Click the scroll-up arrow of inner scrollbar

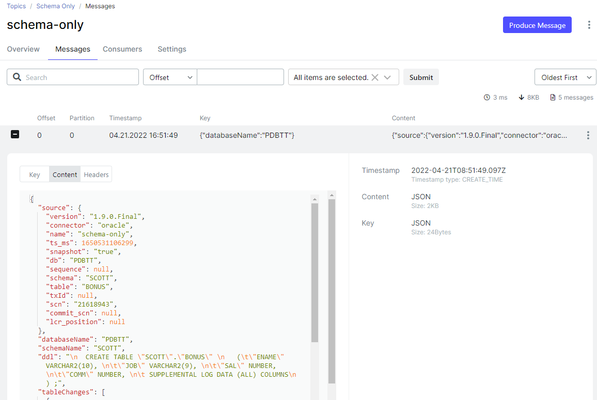coord(315,199)
